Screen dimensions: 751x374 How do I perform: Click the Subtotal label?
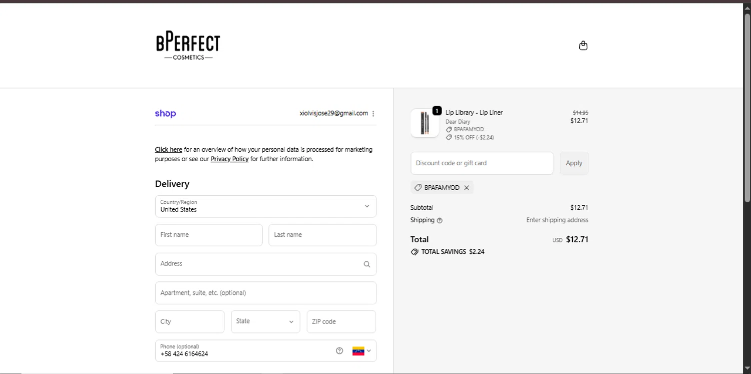[x=422, y=208]
